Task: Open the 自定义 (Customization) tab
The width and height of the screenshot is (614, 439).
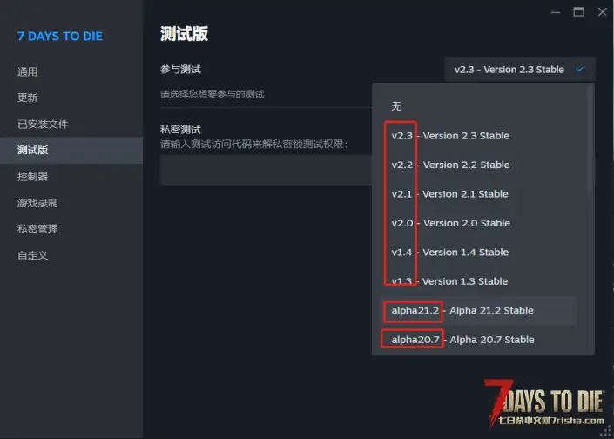Action: (32, 255)
